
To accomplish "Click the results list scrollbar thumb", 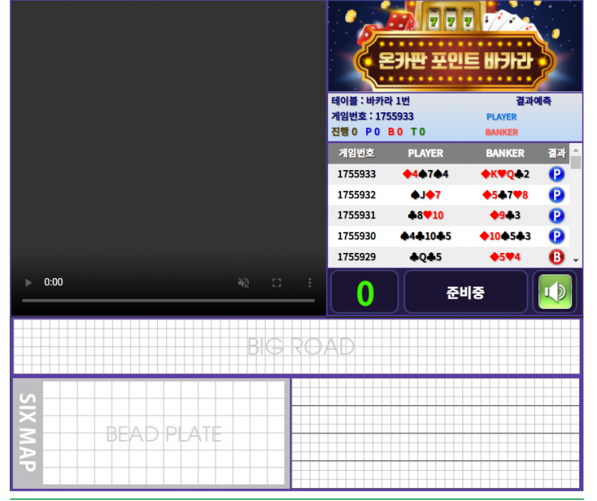I will click(576, 162).
